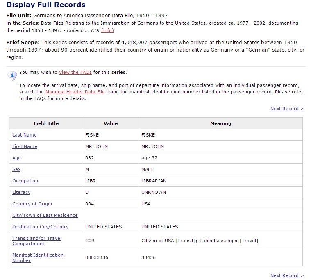Open Manifest Identification Number field link
The height and width of the screenshot is (280, 311).
point(38,257)
